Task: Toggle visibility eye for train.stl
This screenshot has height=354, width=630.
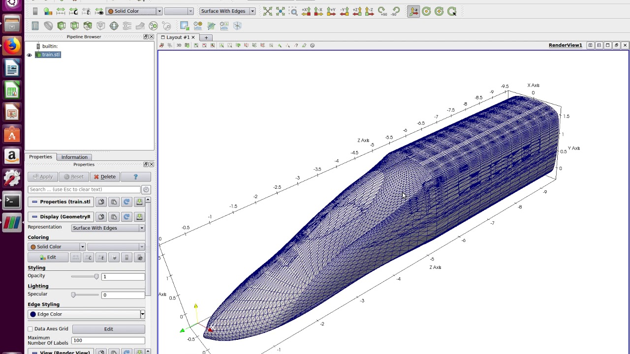Action: click(x=30, y=55)
